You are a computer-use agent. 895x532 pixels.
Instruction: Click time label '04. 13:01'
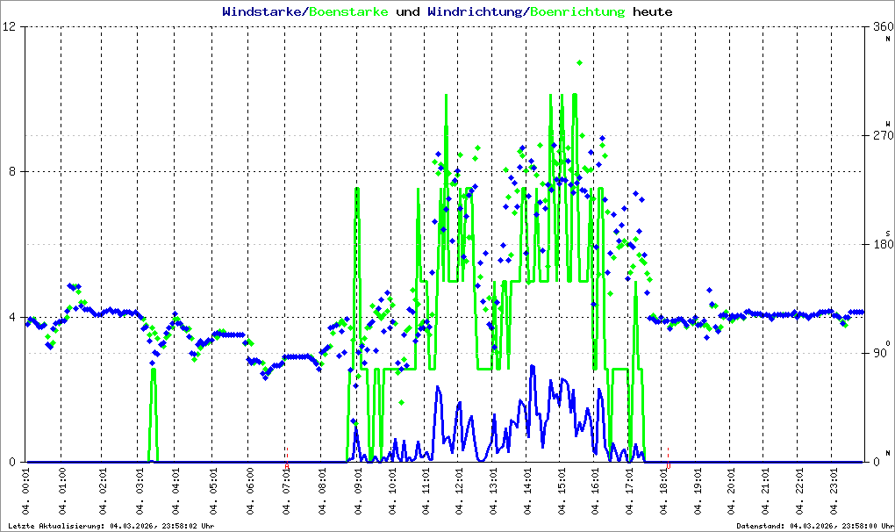[x=493, y=492]
